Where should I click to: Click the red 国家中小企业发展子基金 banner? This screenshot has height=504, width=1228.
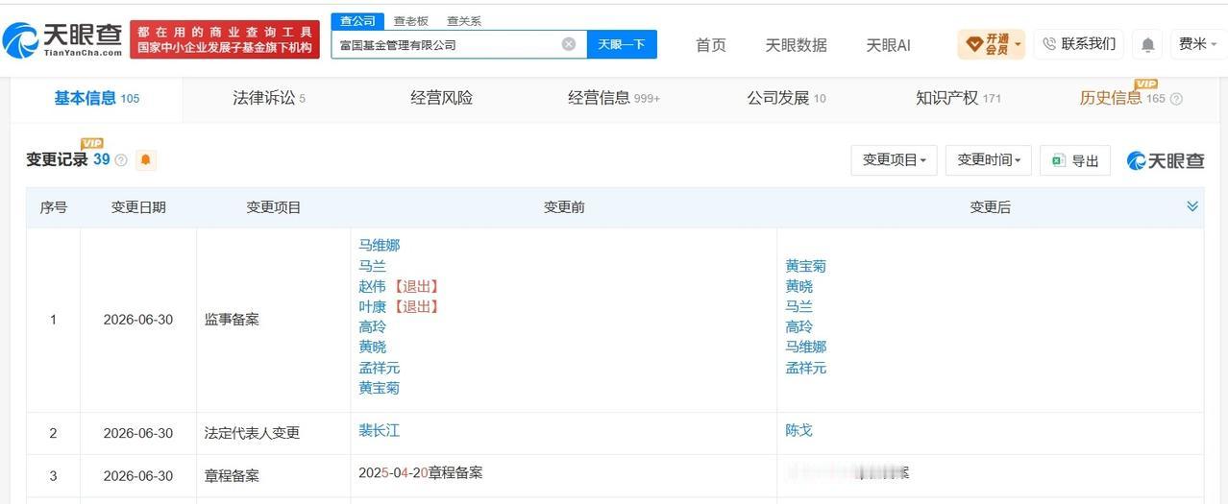tap(225, 39)
